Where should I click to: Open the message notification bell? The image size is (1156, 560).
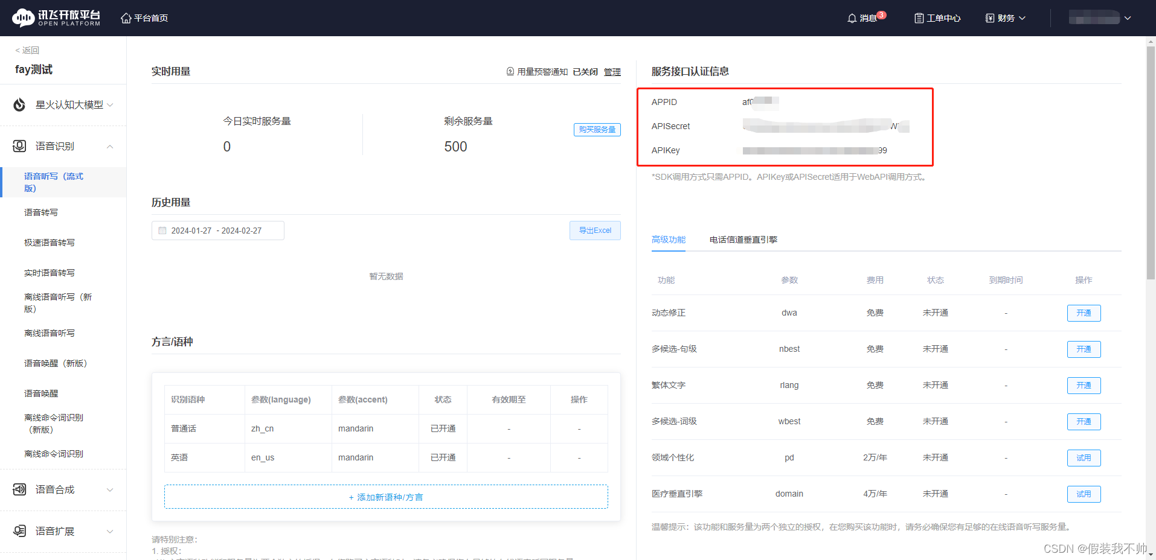pyautogui.click(x=852, y=18)
